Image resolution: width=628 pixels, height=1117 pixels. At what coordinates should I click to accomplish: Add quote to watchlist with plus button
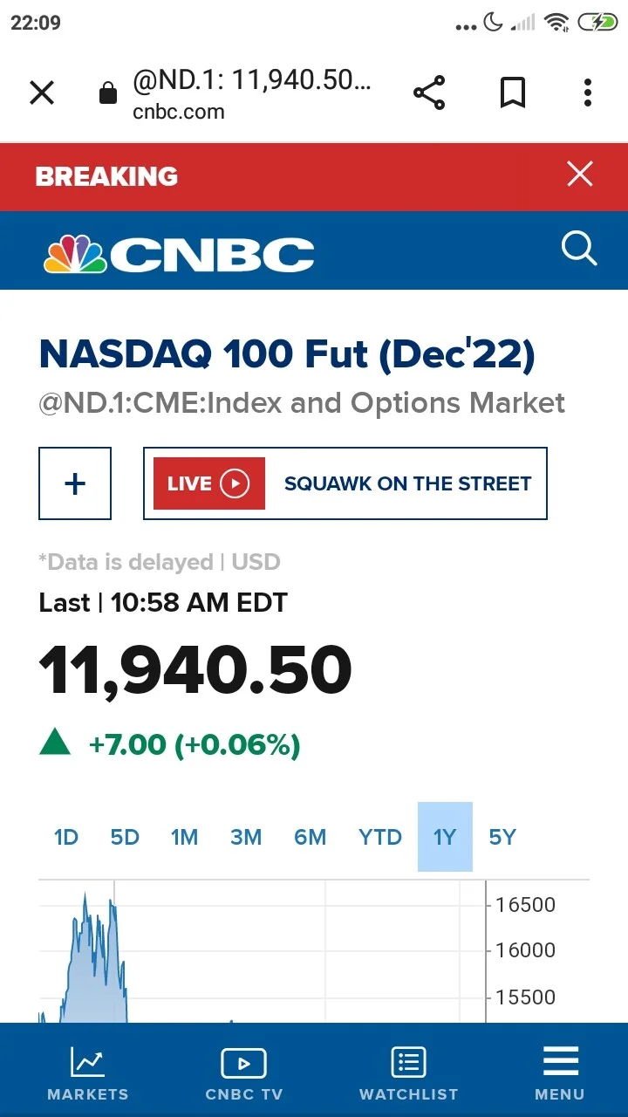tap(75, 483)
